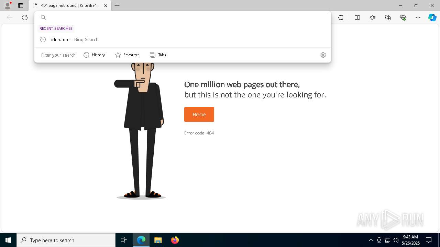Open Settings and more menu
440x247 pixels.
[x=418, y=17]
